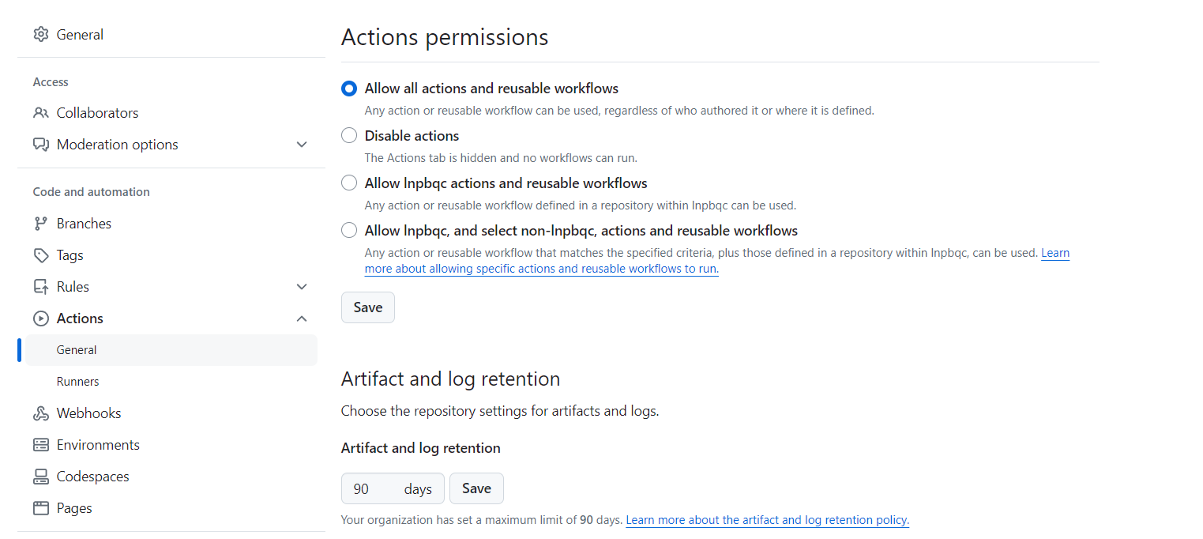
Task: Click the Pages browser icon
Action: pos(41,508)
